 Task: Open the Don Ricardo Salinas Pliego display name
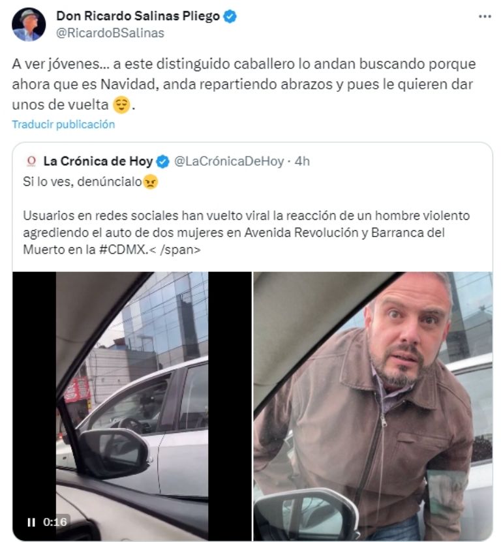click(138, 16)
